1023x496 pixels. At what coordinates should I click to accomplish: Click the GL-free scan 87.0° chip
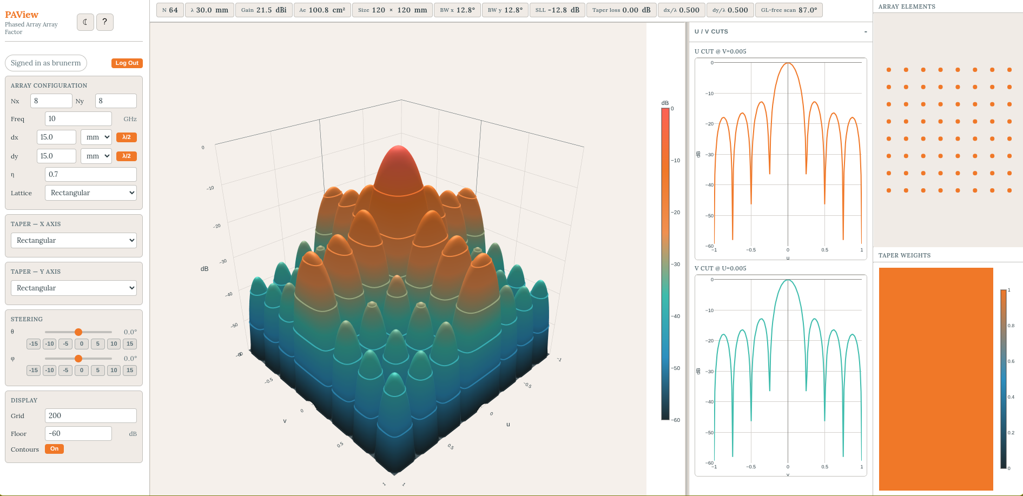click(789, 10)
